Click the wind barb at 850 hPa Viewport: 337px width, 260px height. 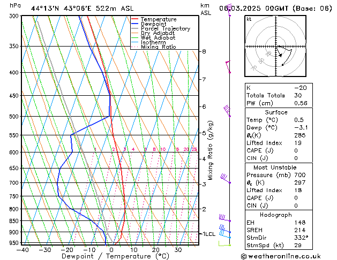point(225,218)
